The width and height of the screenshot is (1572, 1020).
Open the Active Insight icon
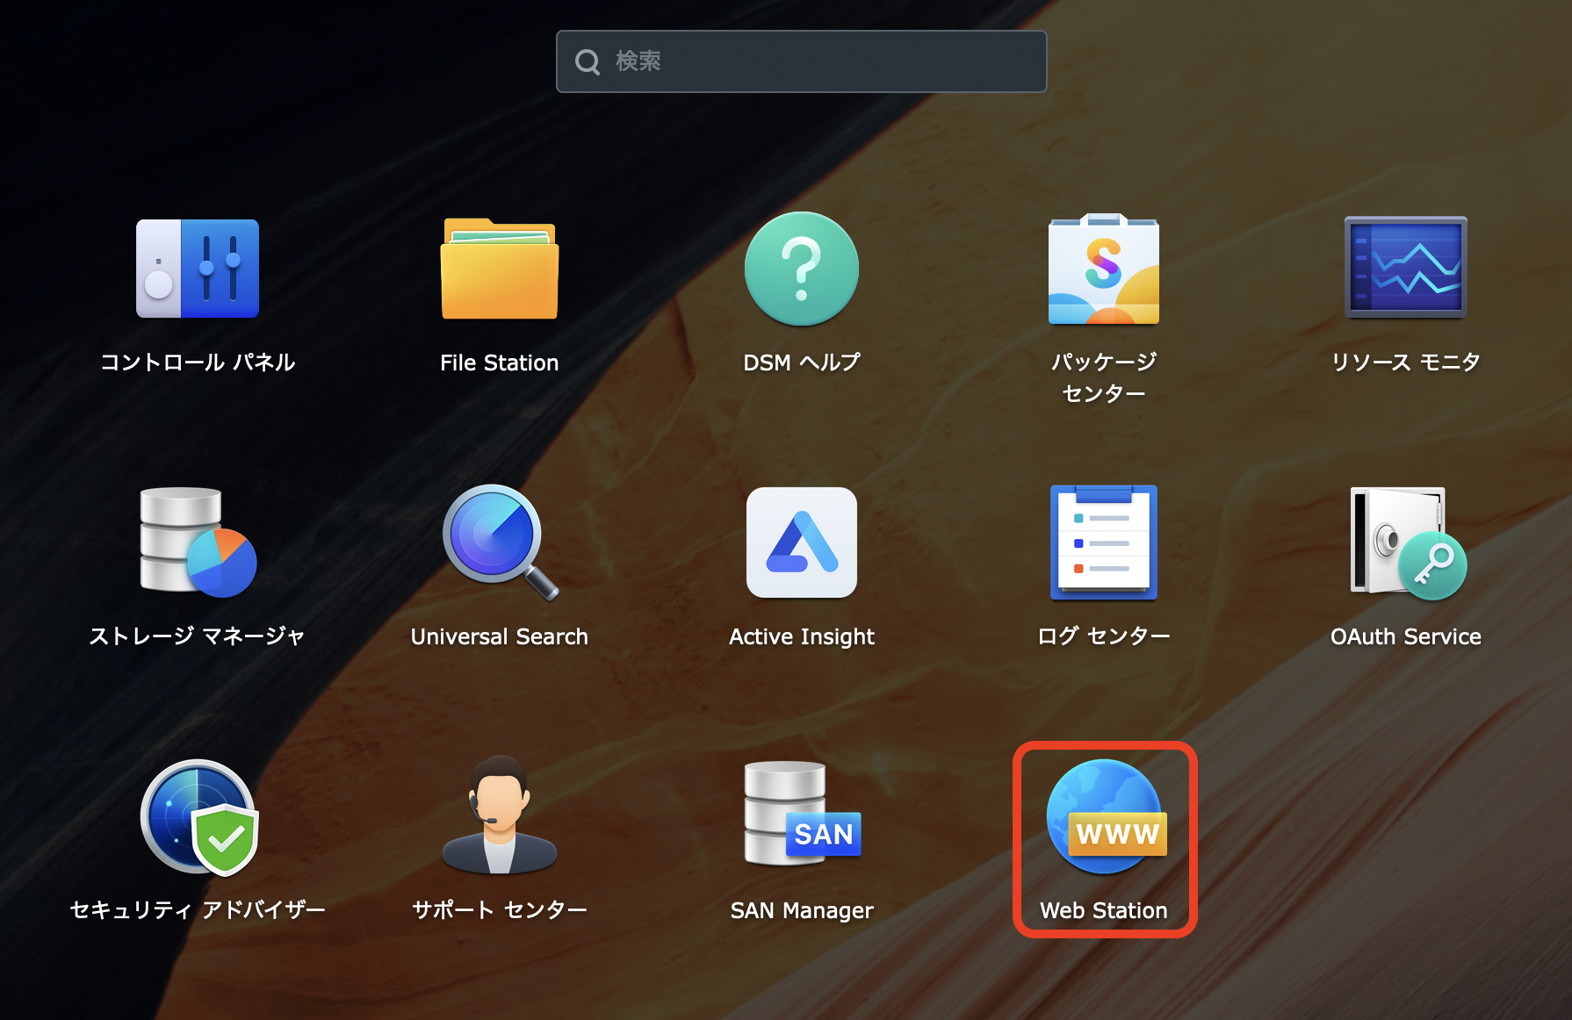coord(801,542)
